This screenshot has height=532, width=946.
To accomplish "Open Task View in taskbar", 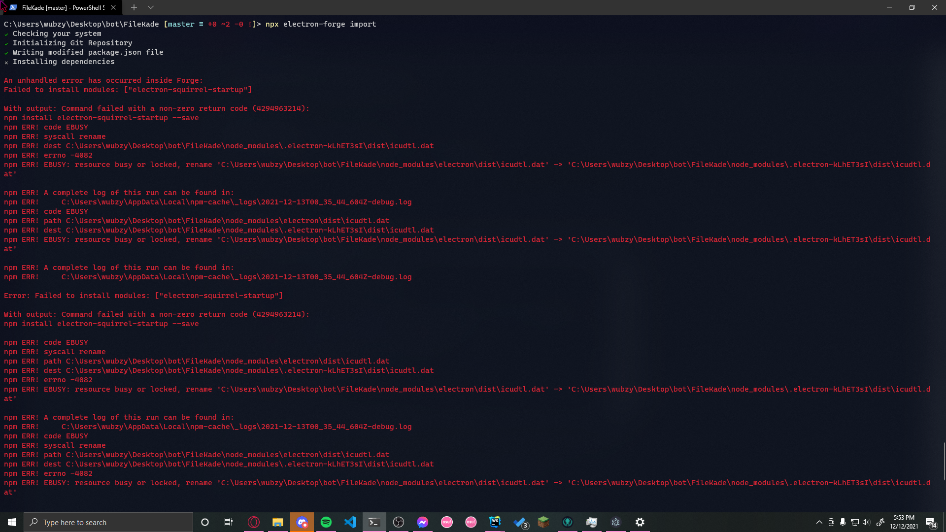I will [x=229, y=522].
